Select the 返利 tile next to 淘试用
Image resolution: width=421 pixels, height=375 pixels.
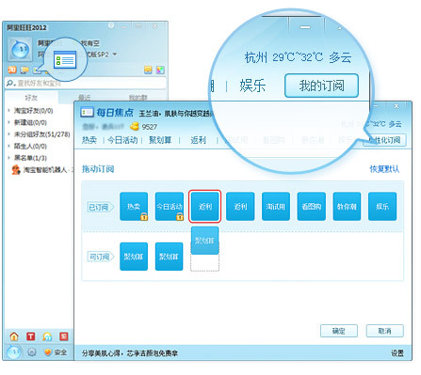click(x=240, y=207)
